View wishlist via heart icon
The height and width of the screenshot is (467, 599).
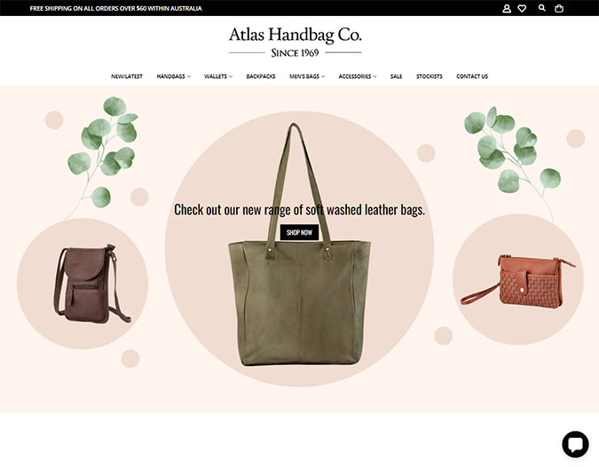522,8
